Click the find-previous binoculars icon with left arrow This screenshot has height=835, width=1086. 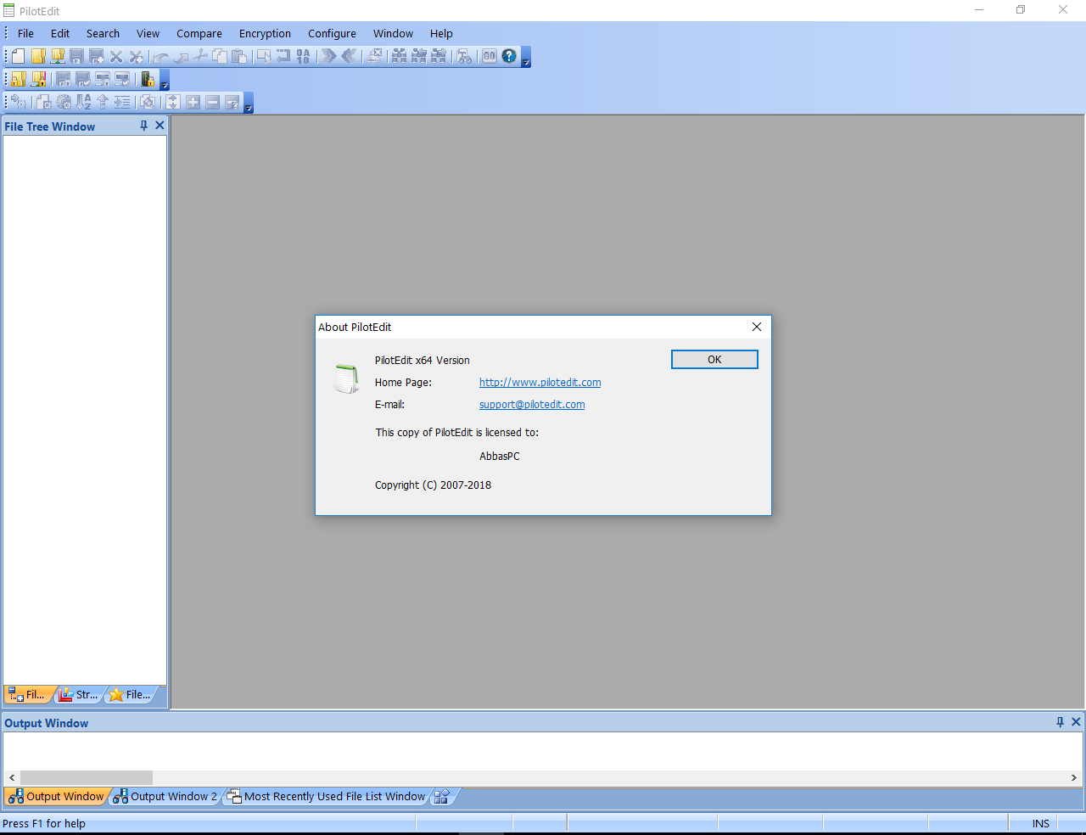pos(418,56)
